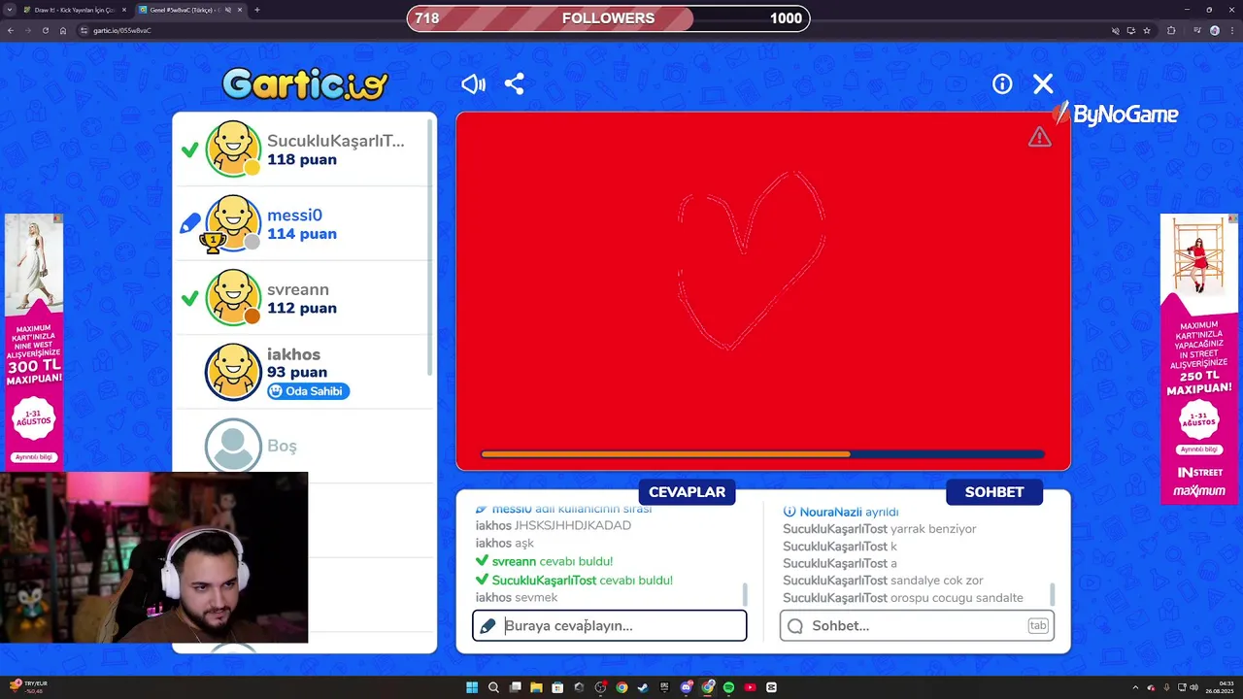Open the Nine West Maximum ad on the left
Image resolution: width=1243 pixels, height=699 pixels.
(x=34, y=342)
